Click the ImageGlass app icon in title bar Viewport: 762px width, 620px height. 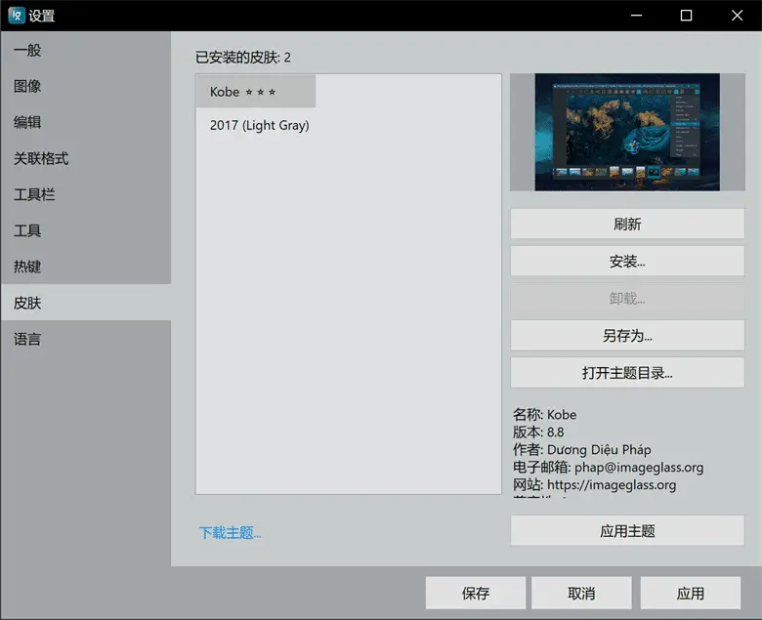17,16
